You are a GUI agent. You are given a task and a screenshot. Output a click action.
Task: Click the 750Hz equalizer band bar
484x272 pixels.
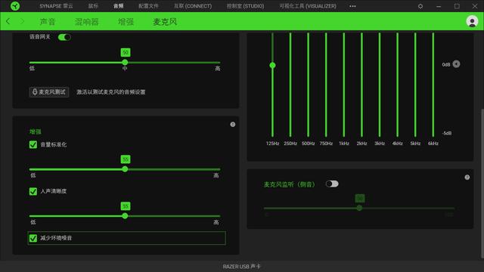point(326,85)
